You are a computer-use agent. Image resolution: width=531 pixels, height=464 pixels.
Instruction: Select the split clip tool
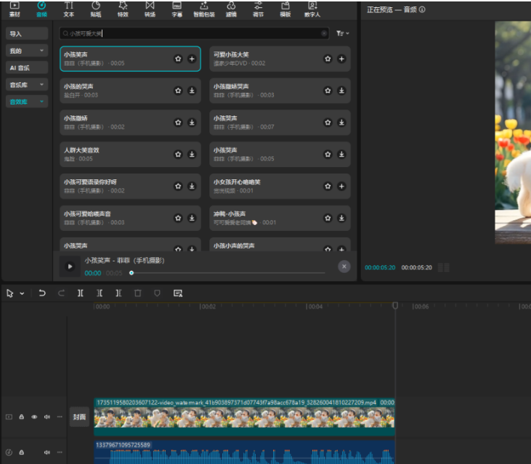(81, 293)
